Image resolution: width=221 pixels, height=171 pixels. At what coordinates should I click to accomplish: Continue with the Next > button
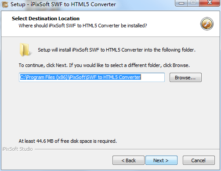click(161, 160)
